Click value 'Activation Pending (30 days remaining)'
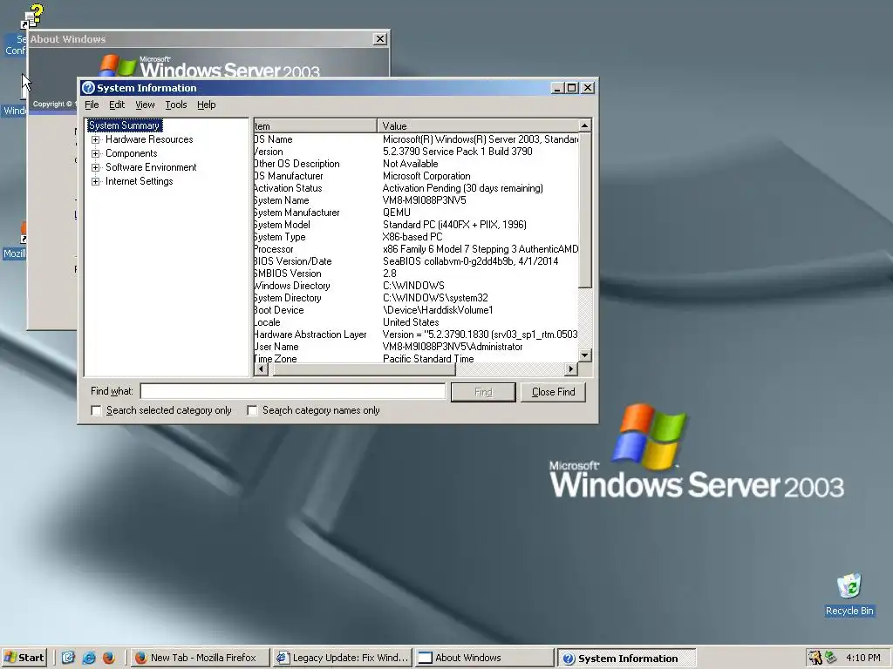Viewport: 893px width, 669px height. coord(462,188)
